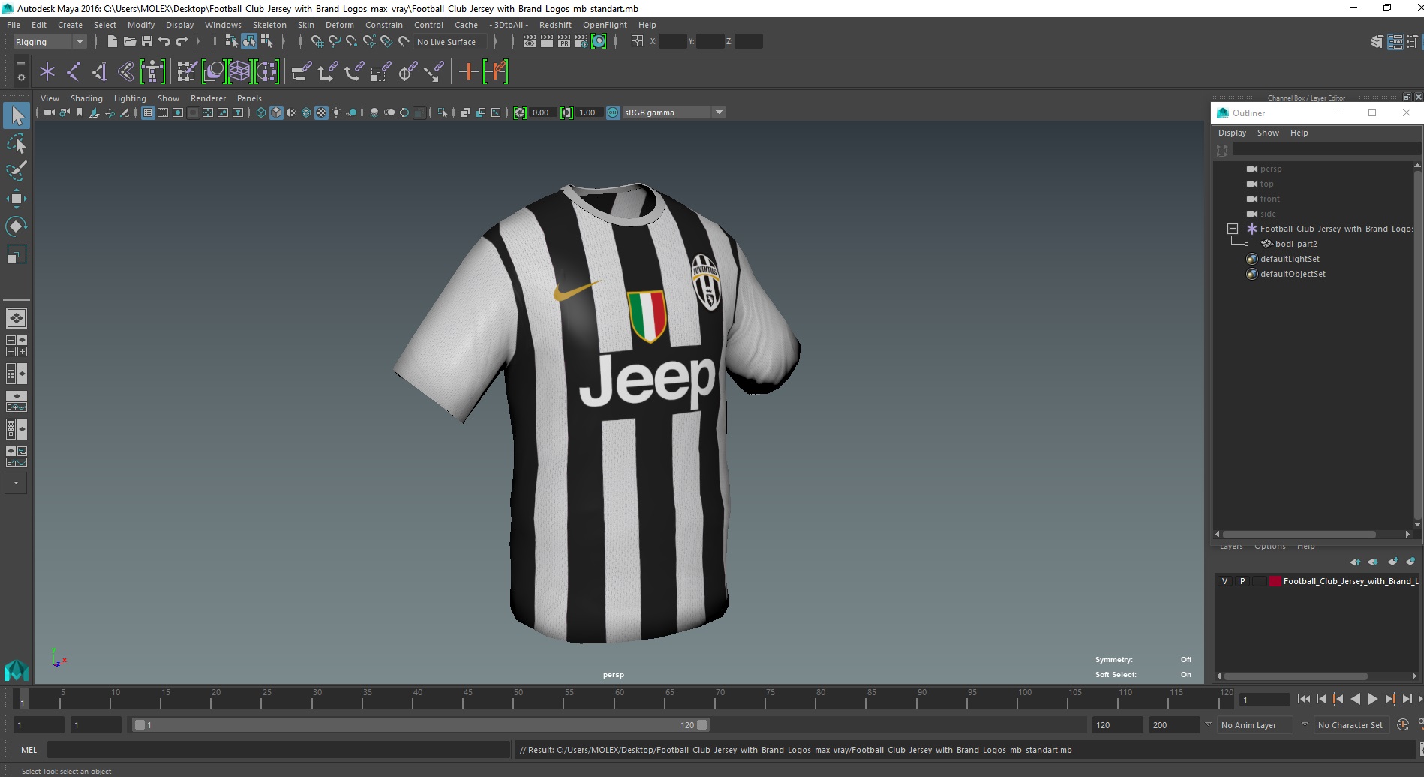Save the scene with the floppy disk icon

147,42
